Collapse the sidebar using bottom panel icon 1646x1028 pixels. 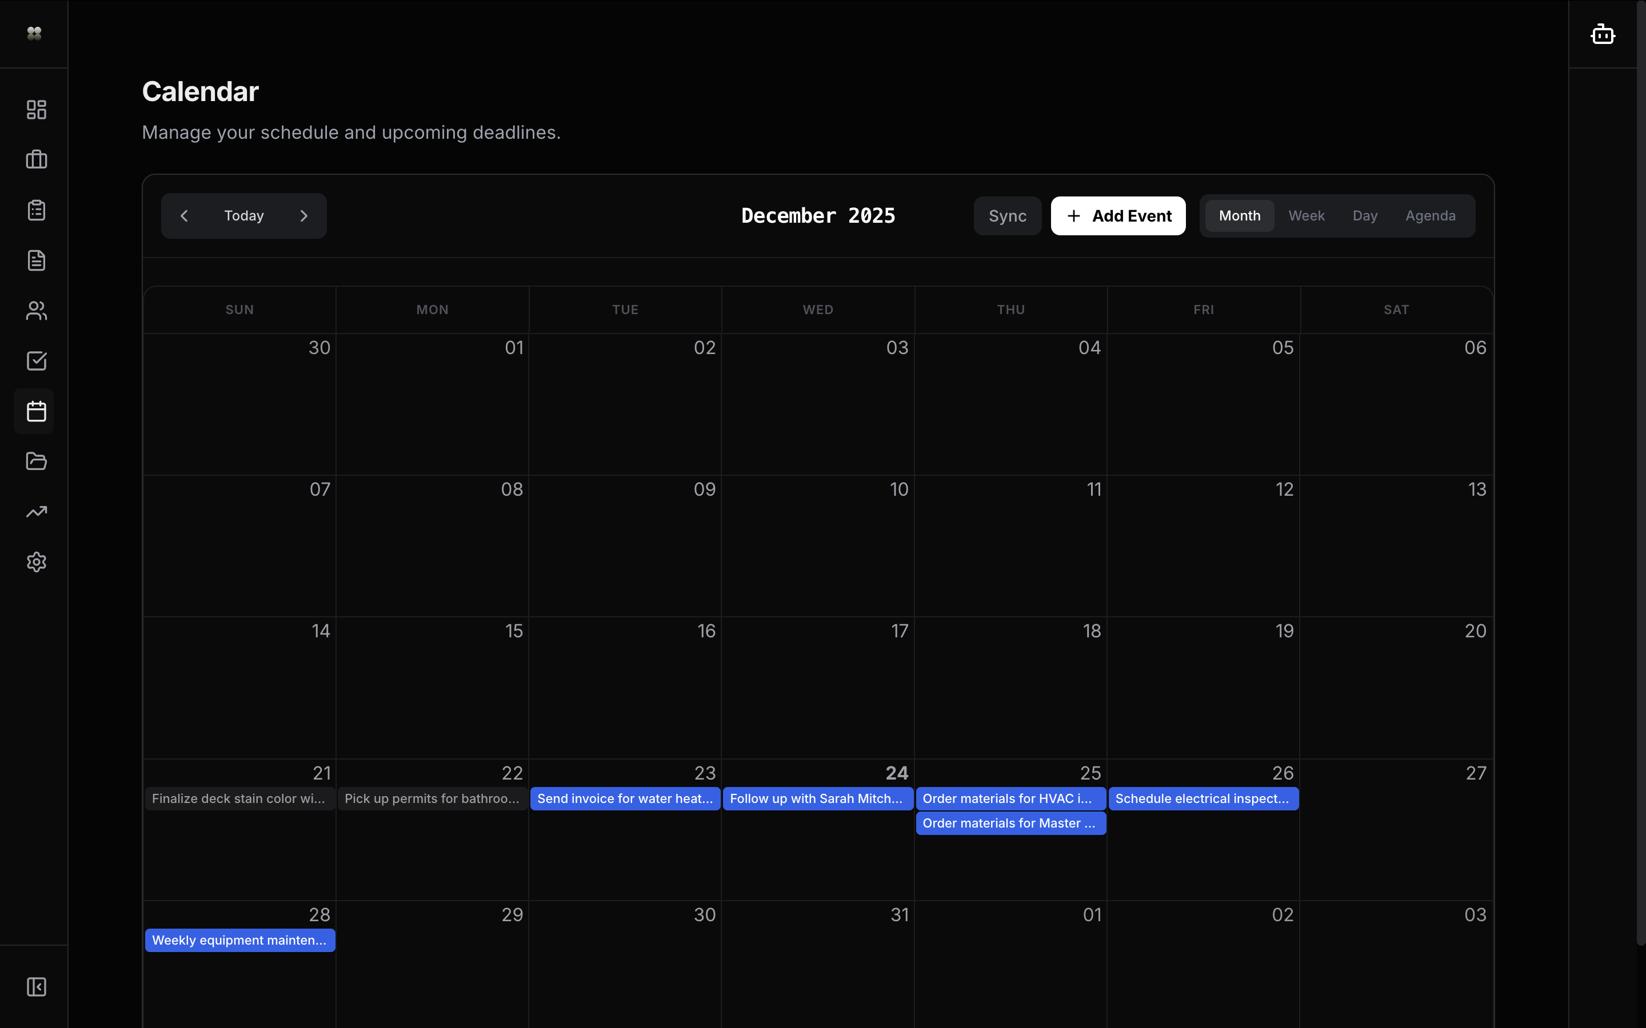click(x=36, y=986)
